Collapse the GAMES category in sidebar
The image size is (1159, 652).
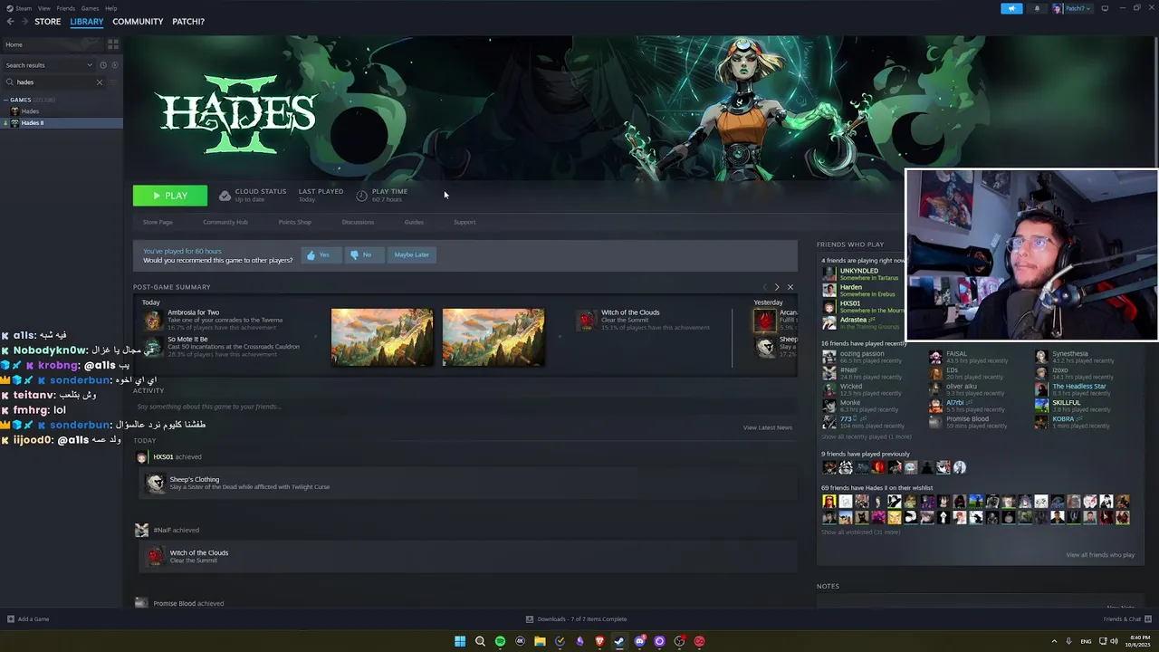5,100
